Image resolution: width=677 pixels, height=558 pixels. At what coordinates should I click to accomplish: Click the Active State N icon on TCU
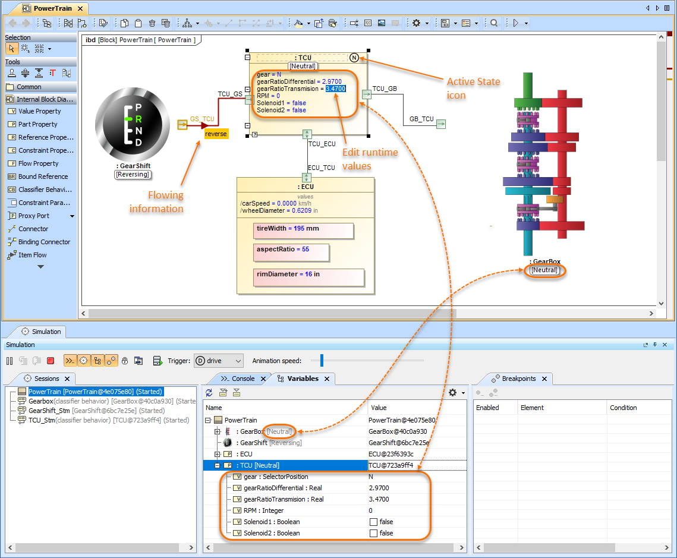tap(354, 58)
